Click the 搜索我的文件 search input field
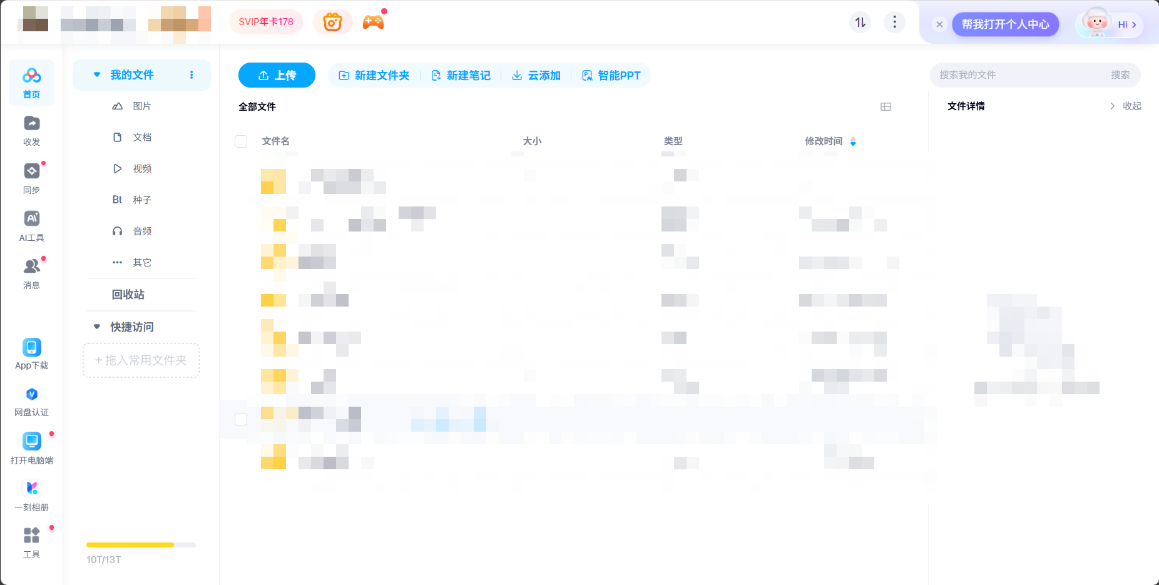 pyautogui.click(x=1019, y=75)
